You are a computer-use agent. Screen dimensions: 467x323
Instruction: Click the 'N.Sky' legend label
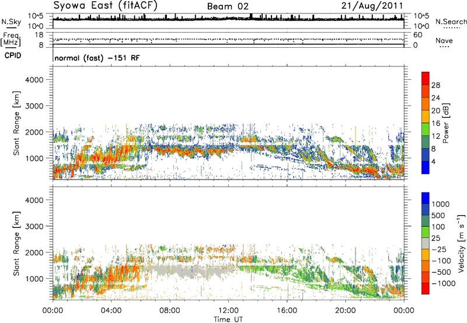point(11,22)
